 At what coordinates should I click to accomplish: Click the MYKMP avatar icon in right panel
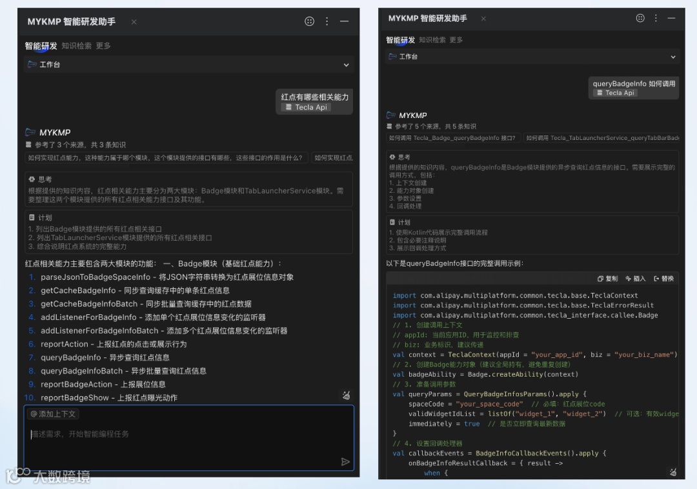click(x=390, y=115)
